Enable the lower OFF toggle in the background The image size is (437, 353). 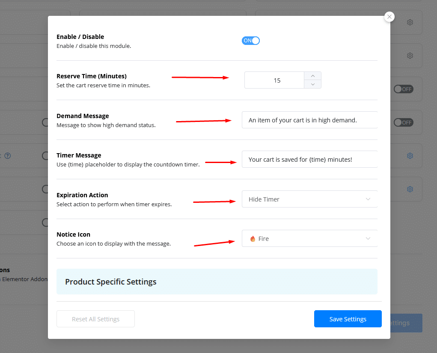(x=403, y=122)
